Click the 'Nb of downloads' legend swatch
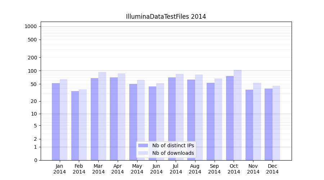The image size is (324, 180). tap(143, 153)
